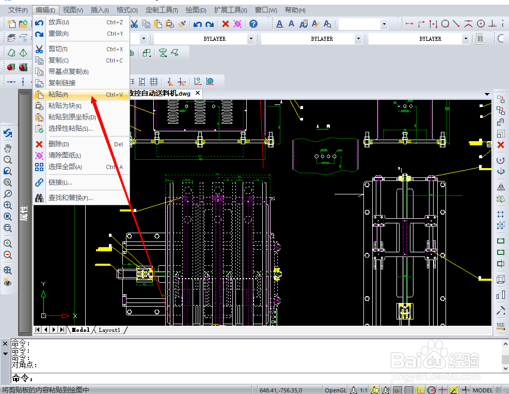
Task: Close the 数控自动送料机.dwg tab
Action: pos(198,93)
